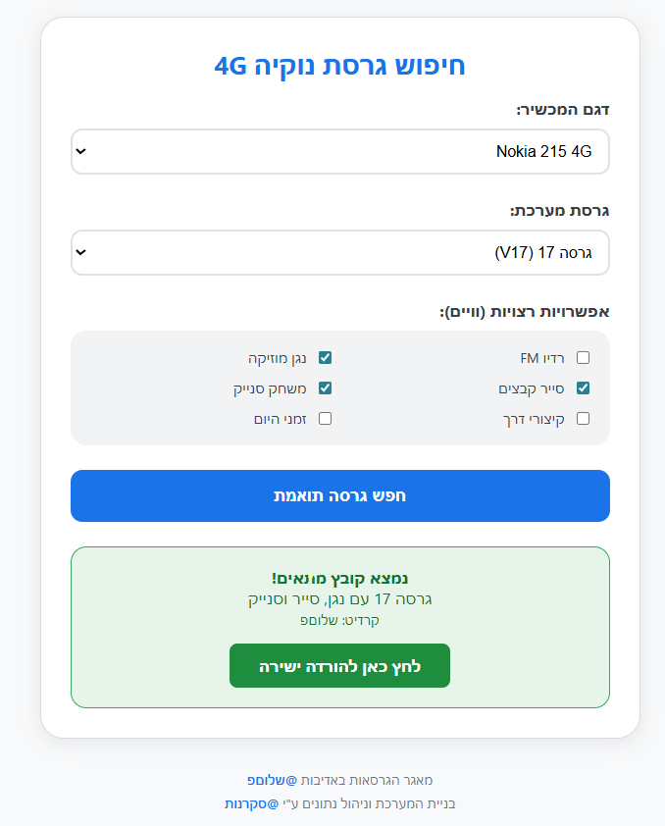Image resolution: width=665 pixels, height=826 pixels.
Task: Click the נמצא קובץ מונאים result title
Action: click(x=339, y=579)
